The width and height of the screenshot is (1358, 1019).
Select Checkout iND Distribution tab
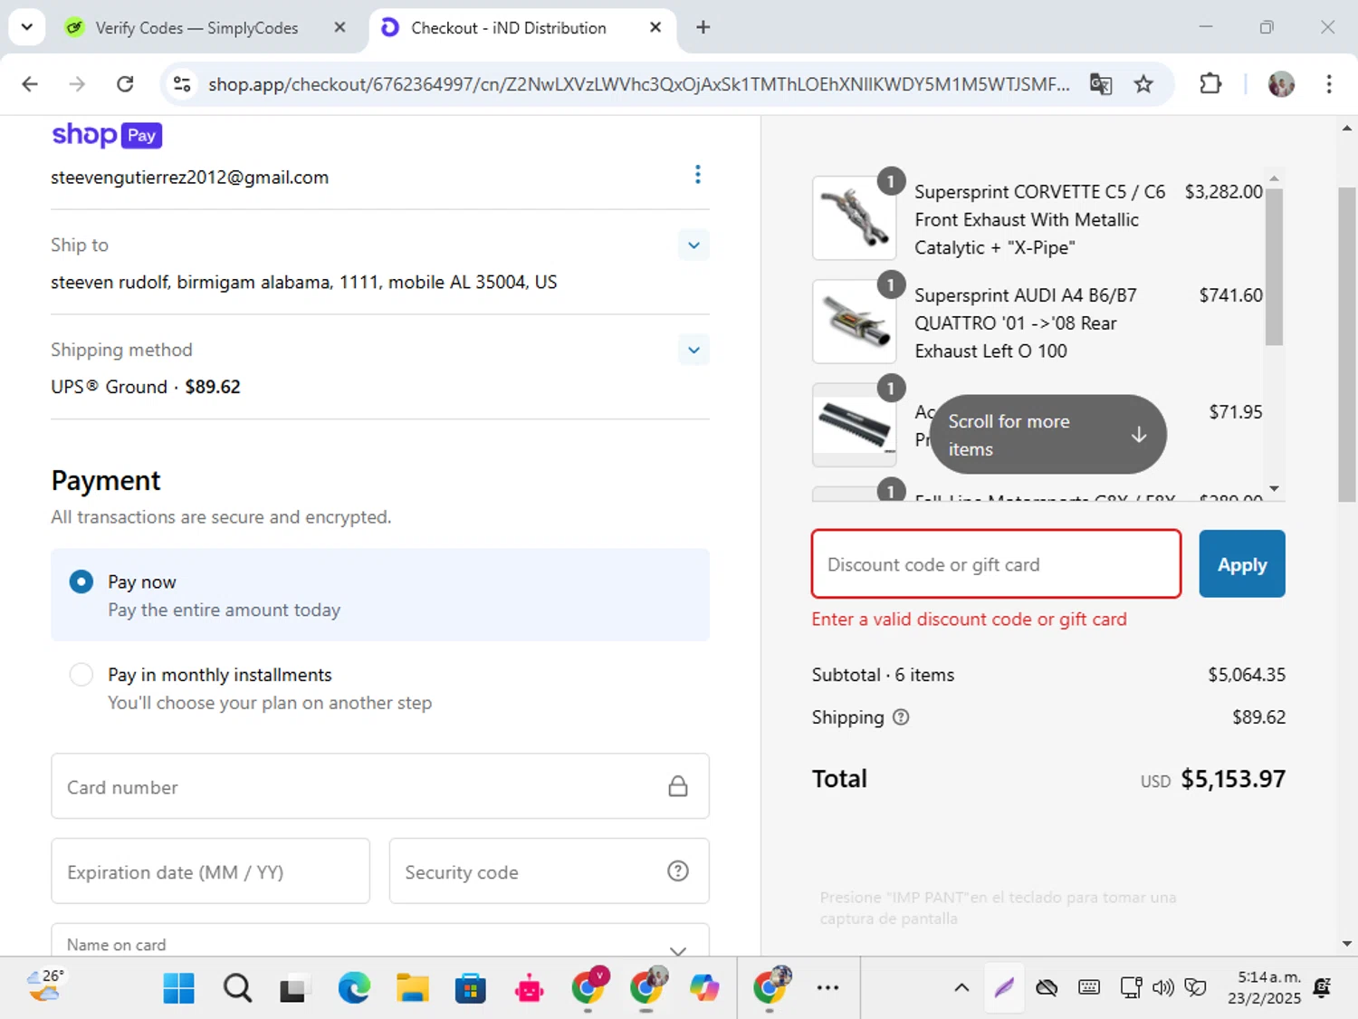click(x=508, y=28)
